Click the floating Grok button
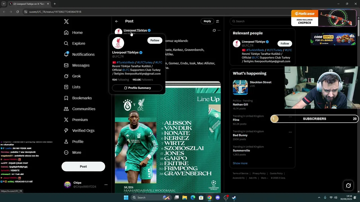This screenshot has width=360, height=202. [348, 185]
